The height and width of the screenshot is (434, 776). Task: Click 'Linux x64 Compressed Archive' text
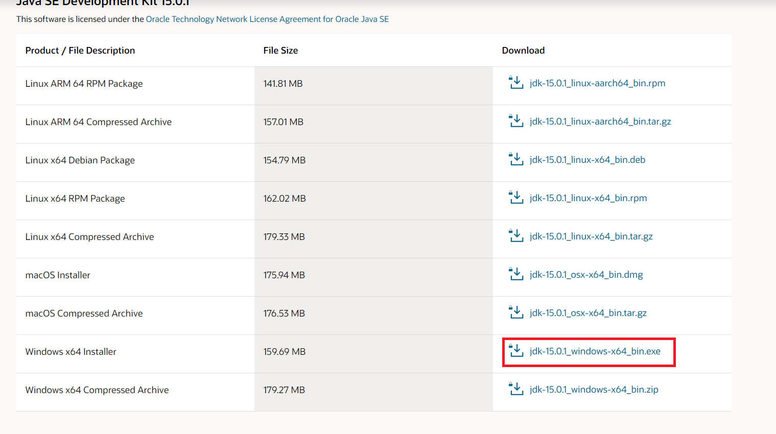pos(90,237)
